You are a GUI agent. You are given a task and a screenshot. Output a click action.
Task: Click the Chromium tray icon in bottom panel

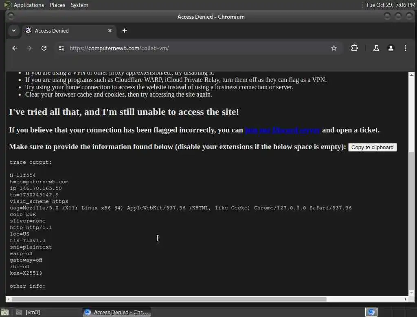[x=371, y=312]
